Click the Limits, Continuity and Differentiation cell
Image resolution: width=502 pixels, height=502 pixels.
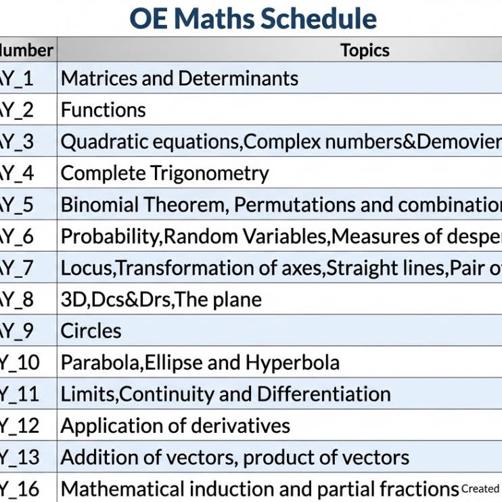[x=225, y=394]
